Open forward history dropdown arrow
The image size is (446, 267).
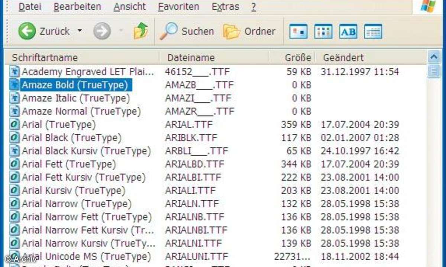point(121,32)
